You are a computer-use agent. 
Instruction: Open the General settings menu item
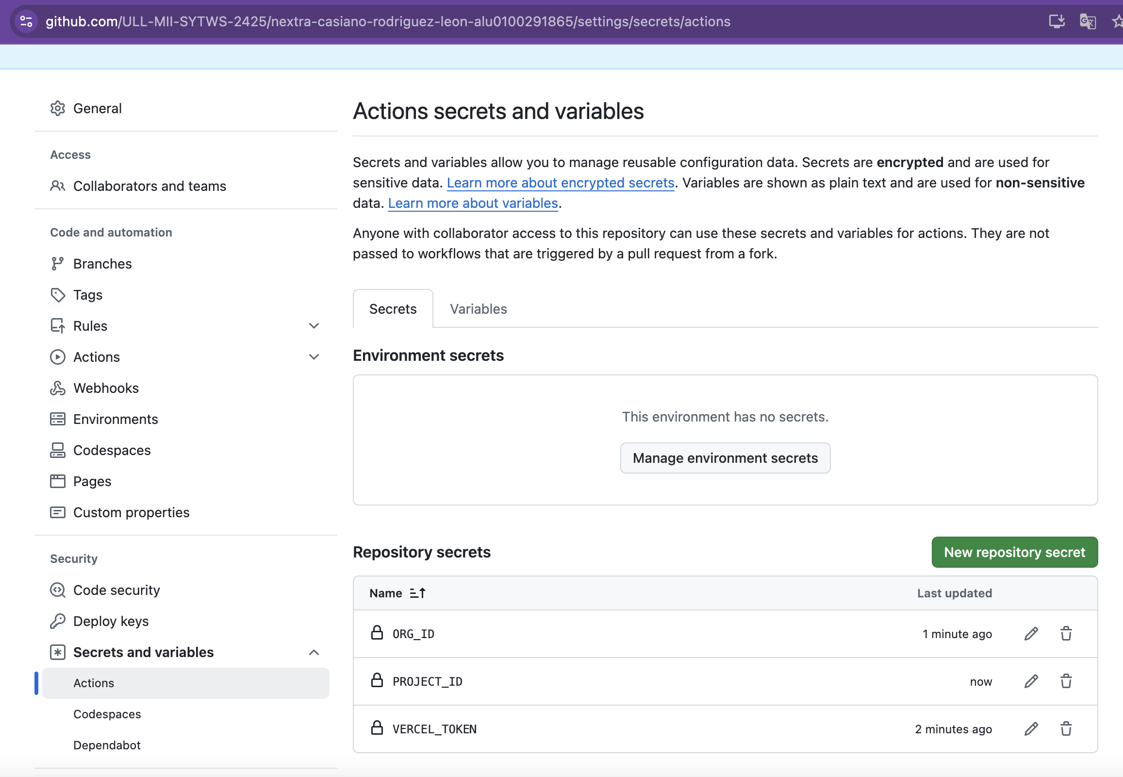pos(186,108)
